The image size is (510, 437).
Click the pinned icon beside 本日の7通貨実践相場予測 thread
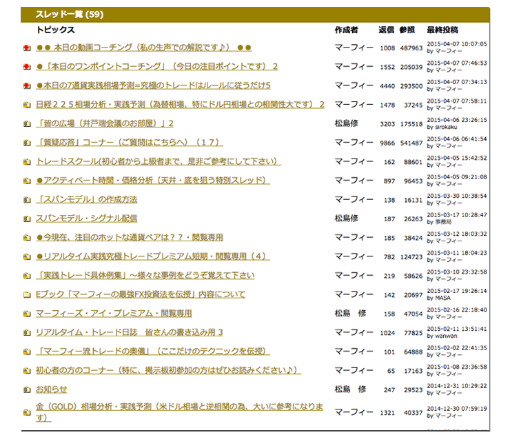click(27, 86)
